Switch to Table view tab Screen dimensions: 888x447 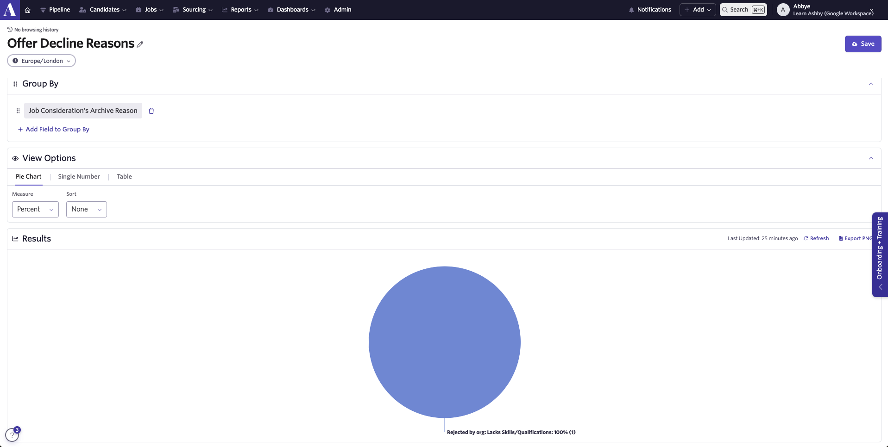[x=124, y=177]
